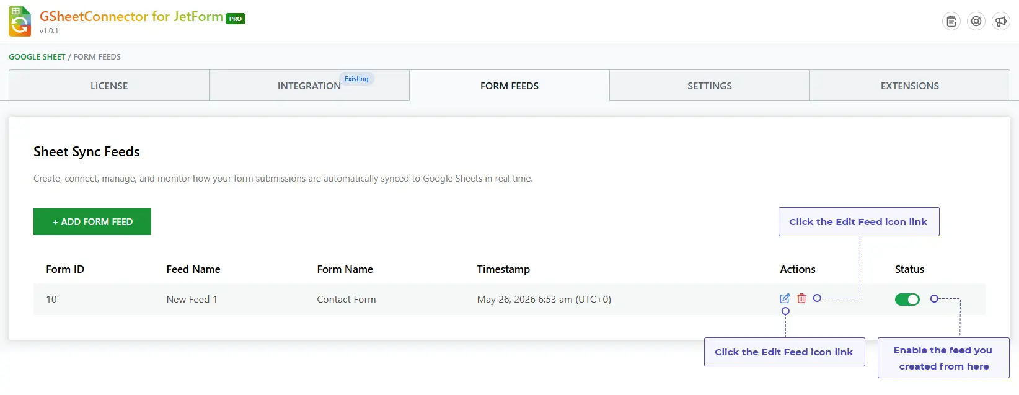
Task: Select the Feed Name column header
Action: 193,269
